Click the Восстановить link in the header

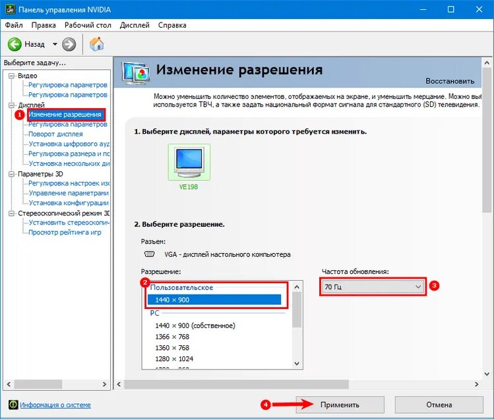[x=450, y=81]
